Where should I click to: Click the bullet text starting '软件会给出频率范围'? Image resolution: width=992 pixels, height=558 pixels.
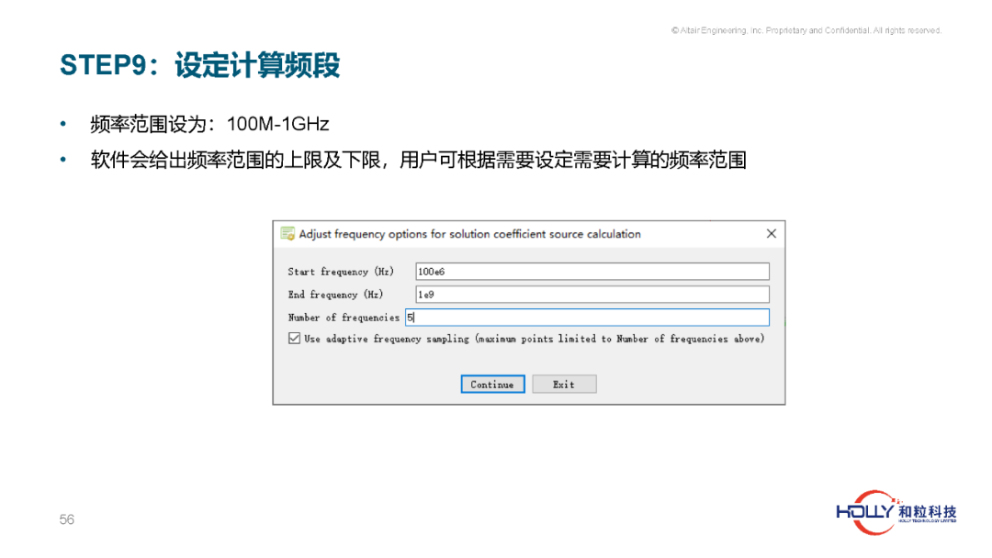[x=418, y=160]
